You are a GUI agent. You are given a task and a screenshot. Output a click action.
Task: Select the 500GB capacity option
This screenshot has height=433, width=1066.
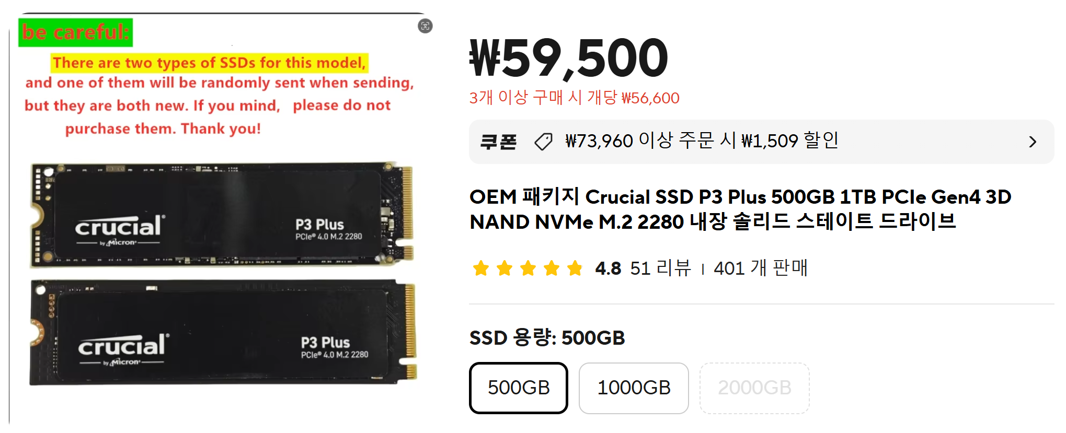point(519,388)
